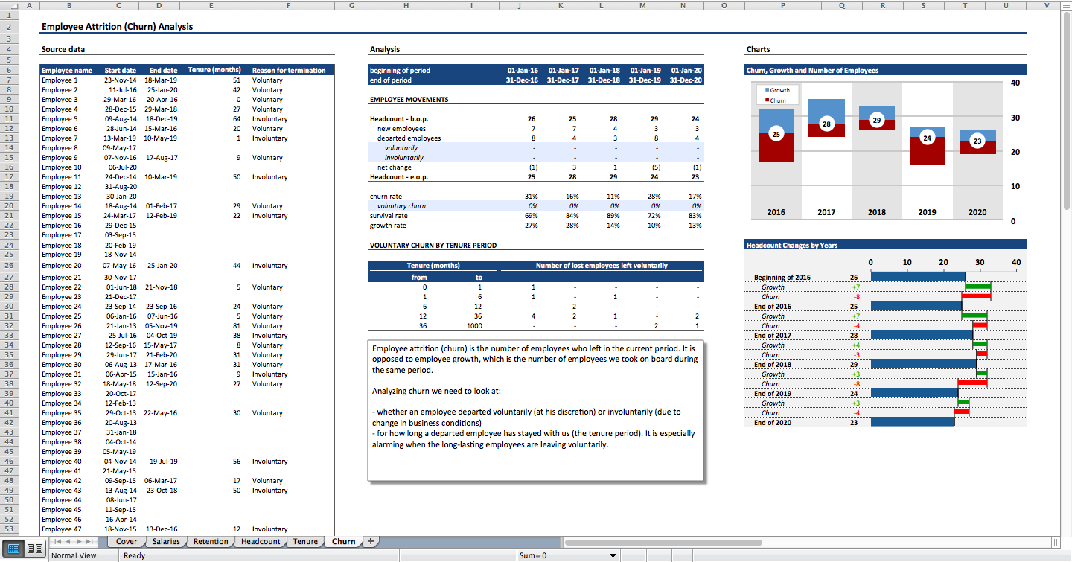Click 'VOLUNTARY CHURN BY TENURE PERIOD' heading
Image resolution: width=1072 pixels, height=562 pixels.
pyautogui.click(x=433, y=245)
